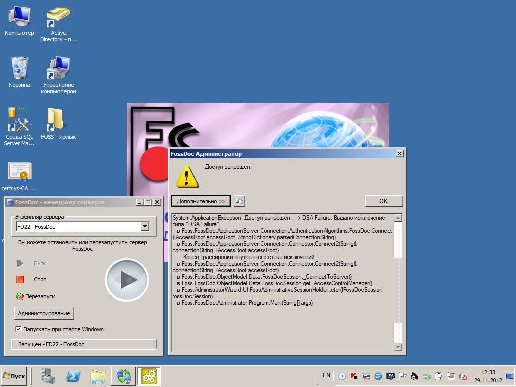This screenshot has height=387, width=516.
Task: Open the Среда SQL Server Management shortcut
Action: pyautogui.click(x=19, y=126)
